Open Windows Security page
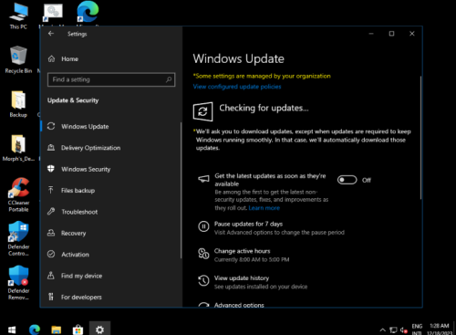 point(86,169)
